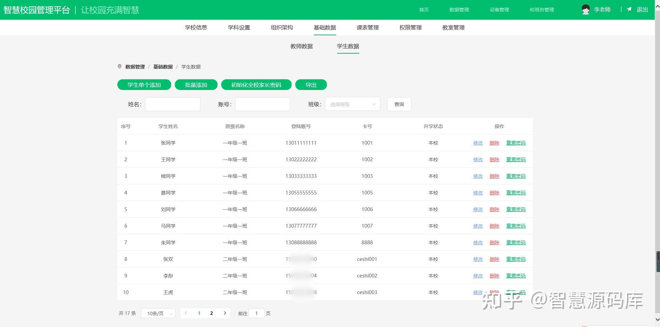This screenshot has width=660, height=327.
Task: Click 删除 for 张同学
Action: 495,143
